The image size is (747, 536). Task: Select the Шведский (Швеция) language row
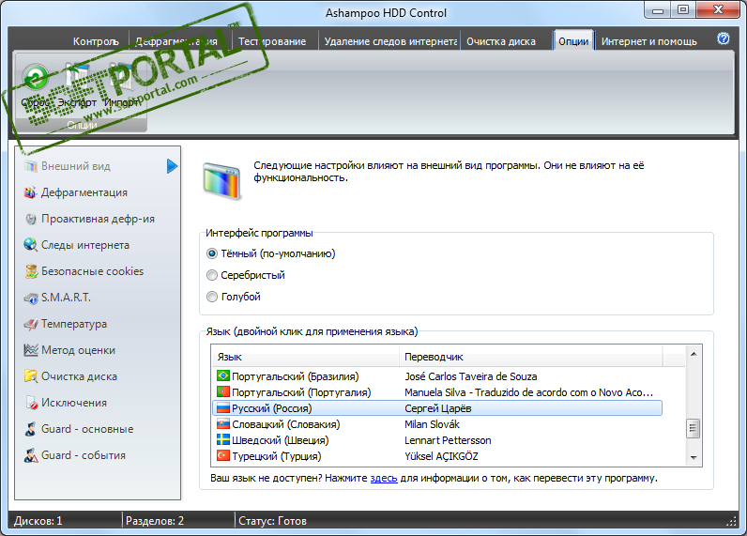[437, 439]
